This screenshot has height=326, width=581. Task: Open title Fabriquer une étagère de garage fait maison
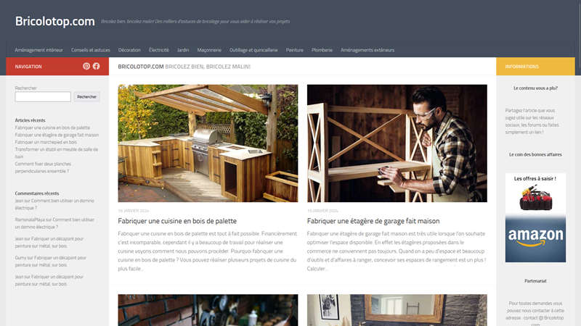pos(373,221)
